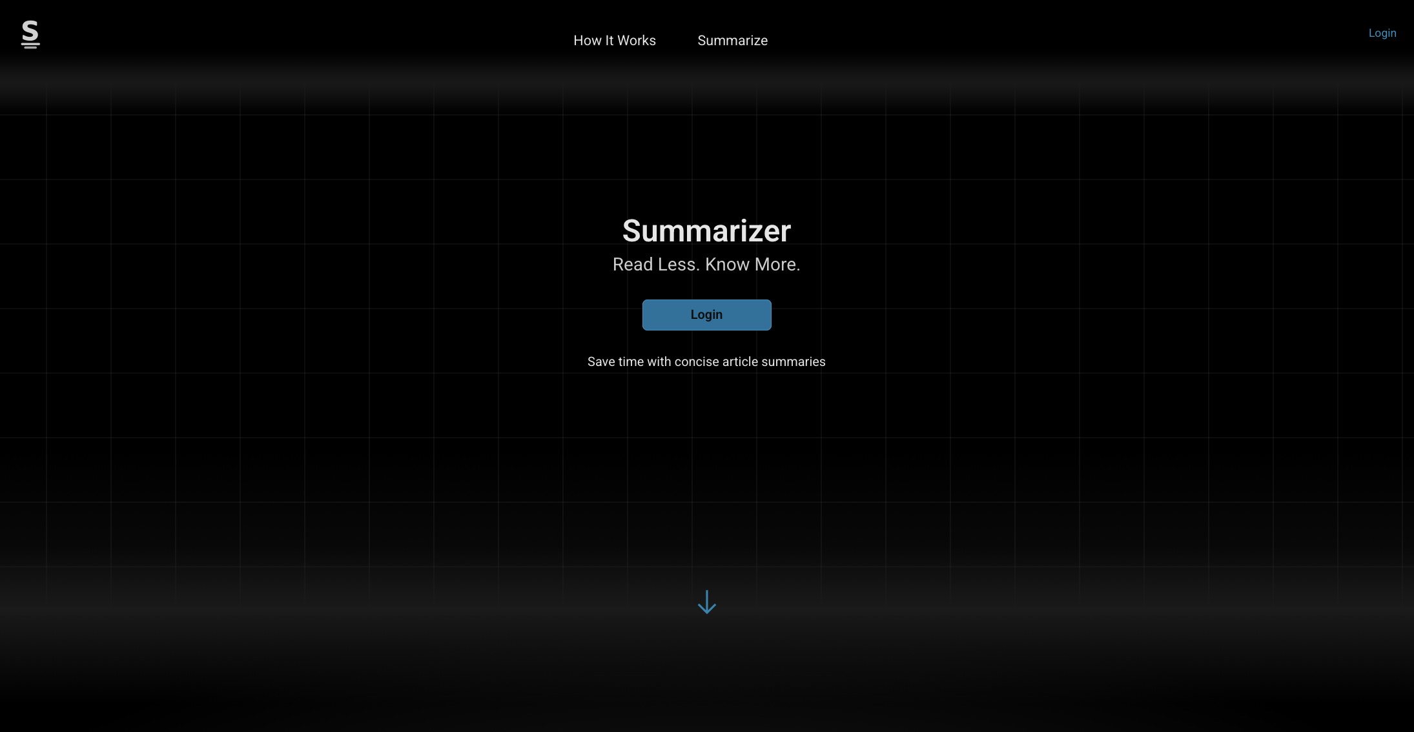Click the Save time with concise summaries text

coord(706,361)
